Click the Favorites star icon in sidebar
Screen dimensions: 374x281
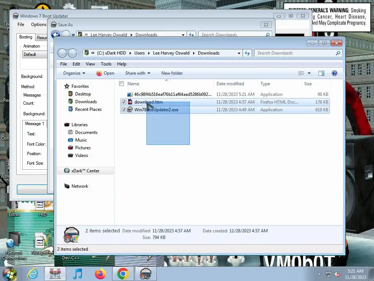[67, 86]
